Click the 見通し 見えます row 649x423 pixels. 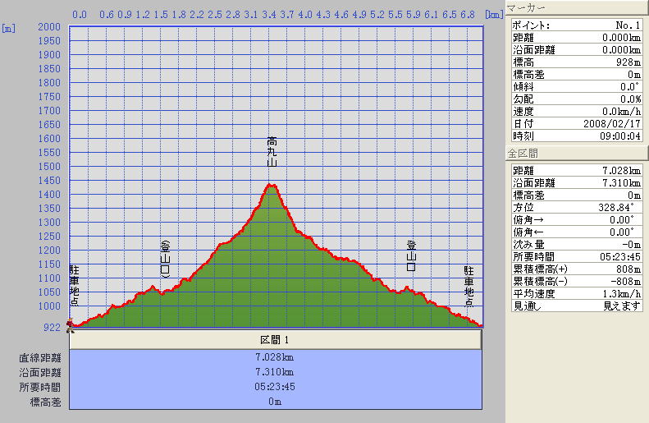click(577, 306)
